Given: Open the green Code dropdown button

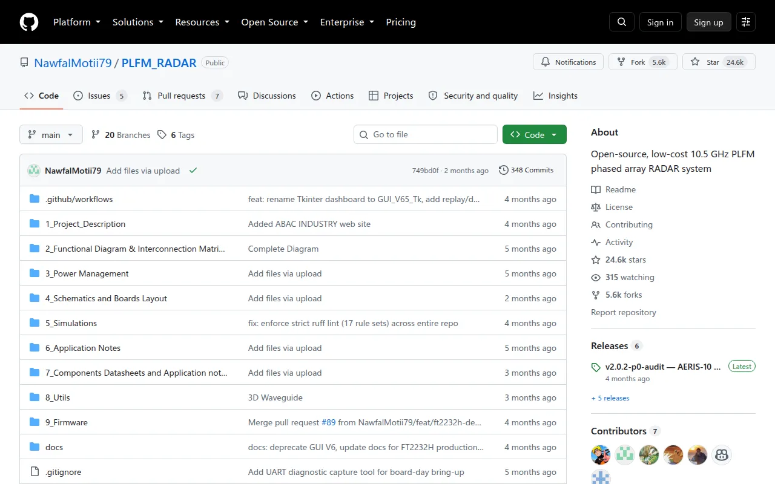Looking at the screenshot, I should point(535,135).
